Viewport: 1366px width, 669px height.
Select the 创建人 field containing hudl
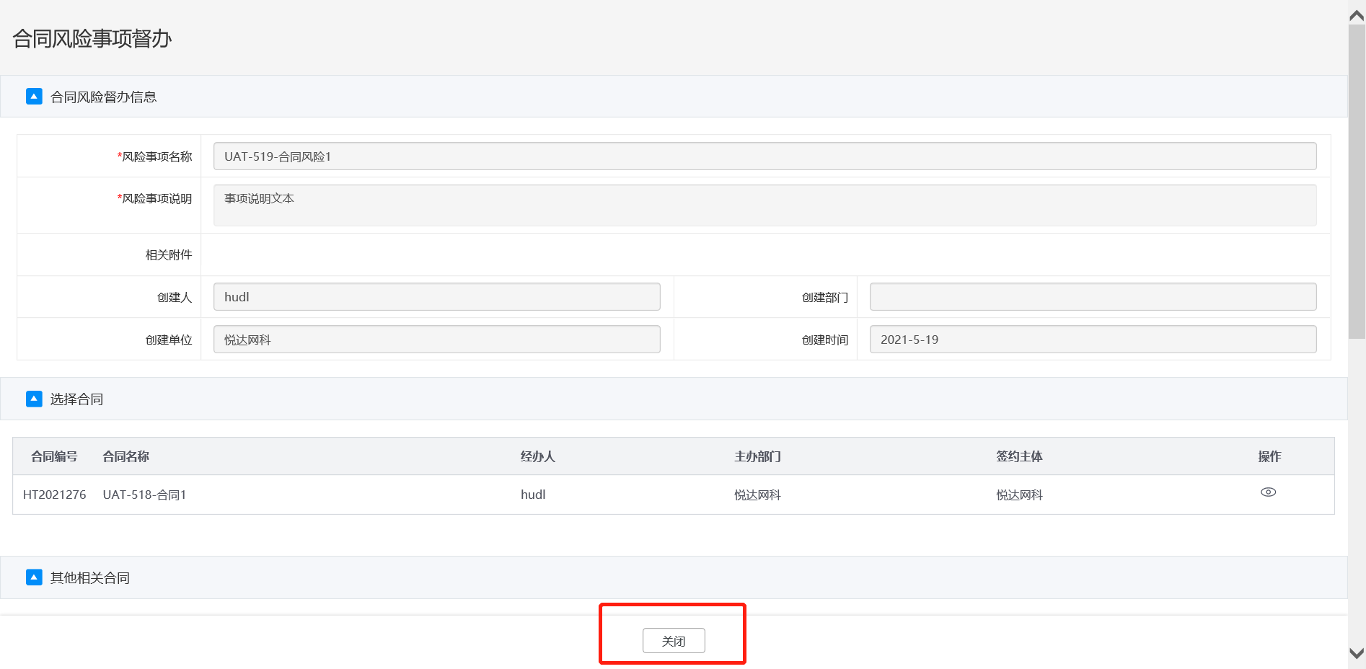436,297
